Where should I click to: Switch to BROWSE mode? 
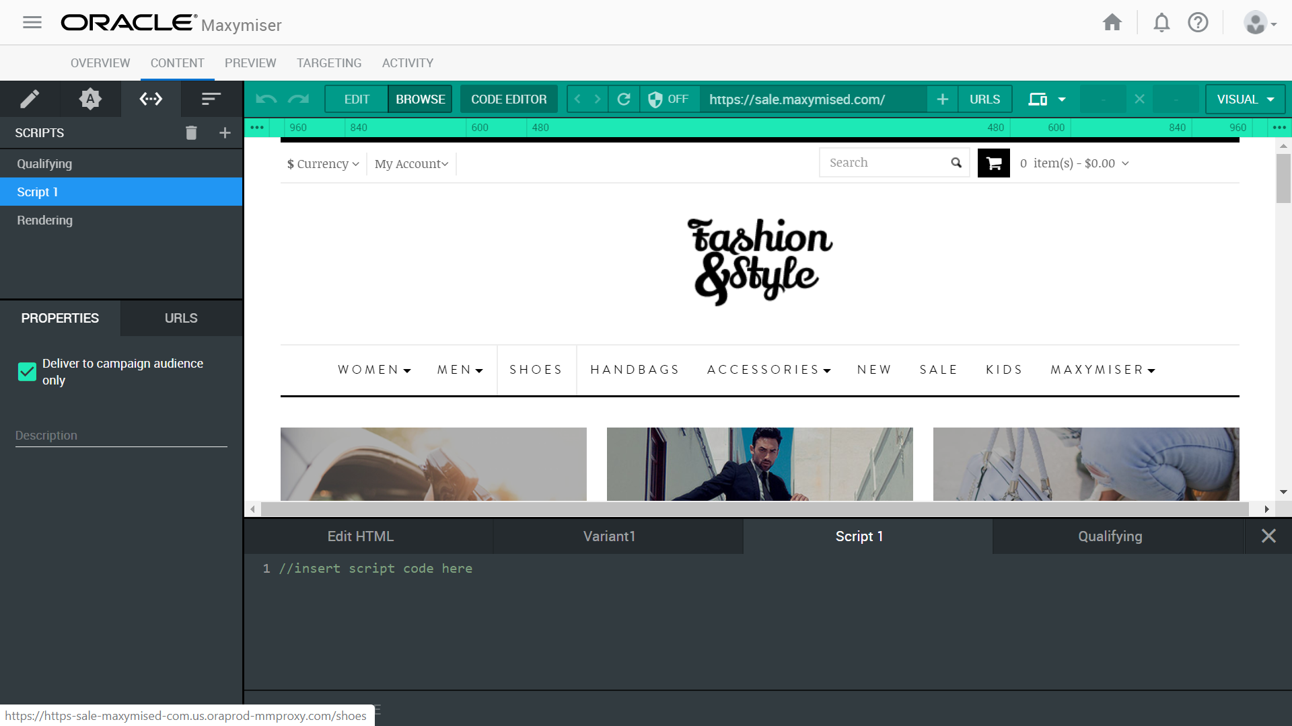[420, 99]
